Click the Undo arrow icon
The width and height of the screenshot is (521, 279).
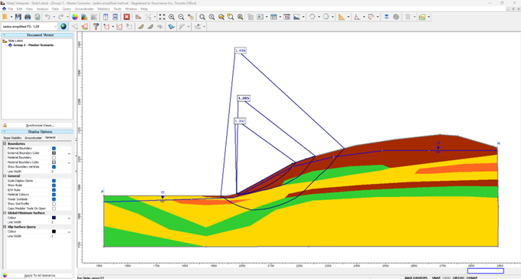tap(48, 17)
